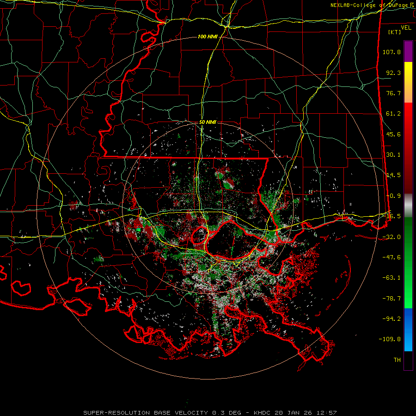Click the -32.0 velocity scale value

click(392, 237)
